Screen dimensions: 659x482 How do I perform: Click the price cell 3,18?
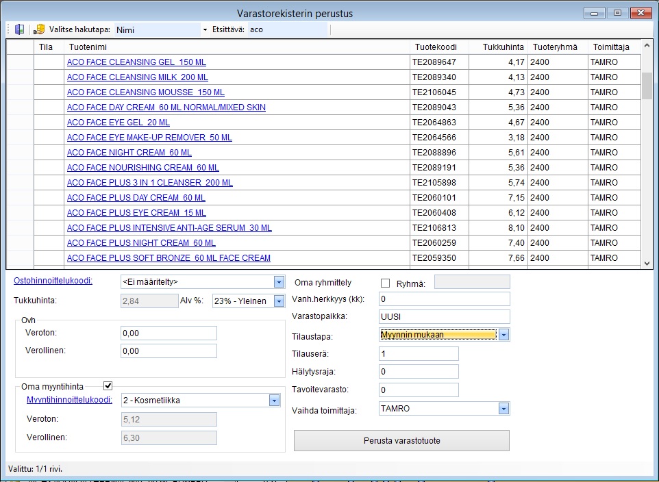[x=499, y=138]
